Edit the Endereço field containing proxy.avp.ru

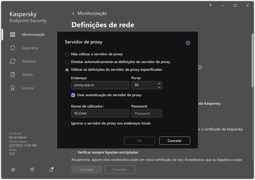(x=100, y=85)
